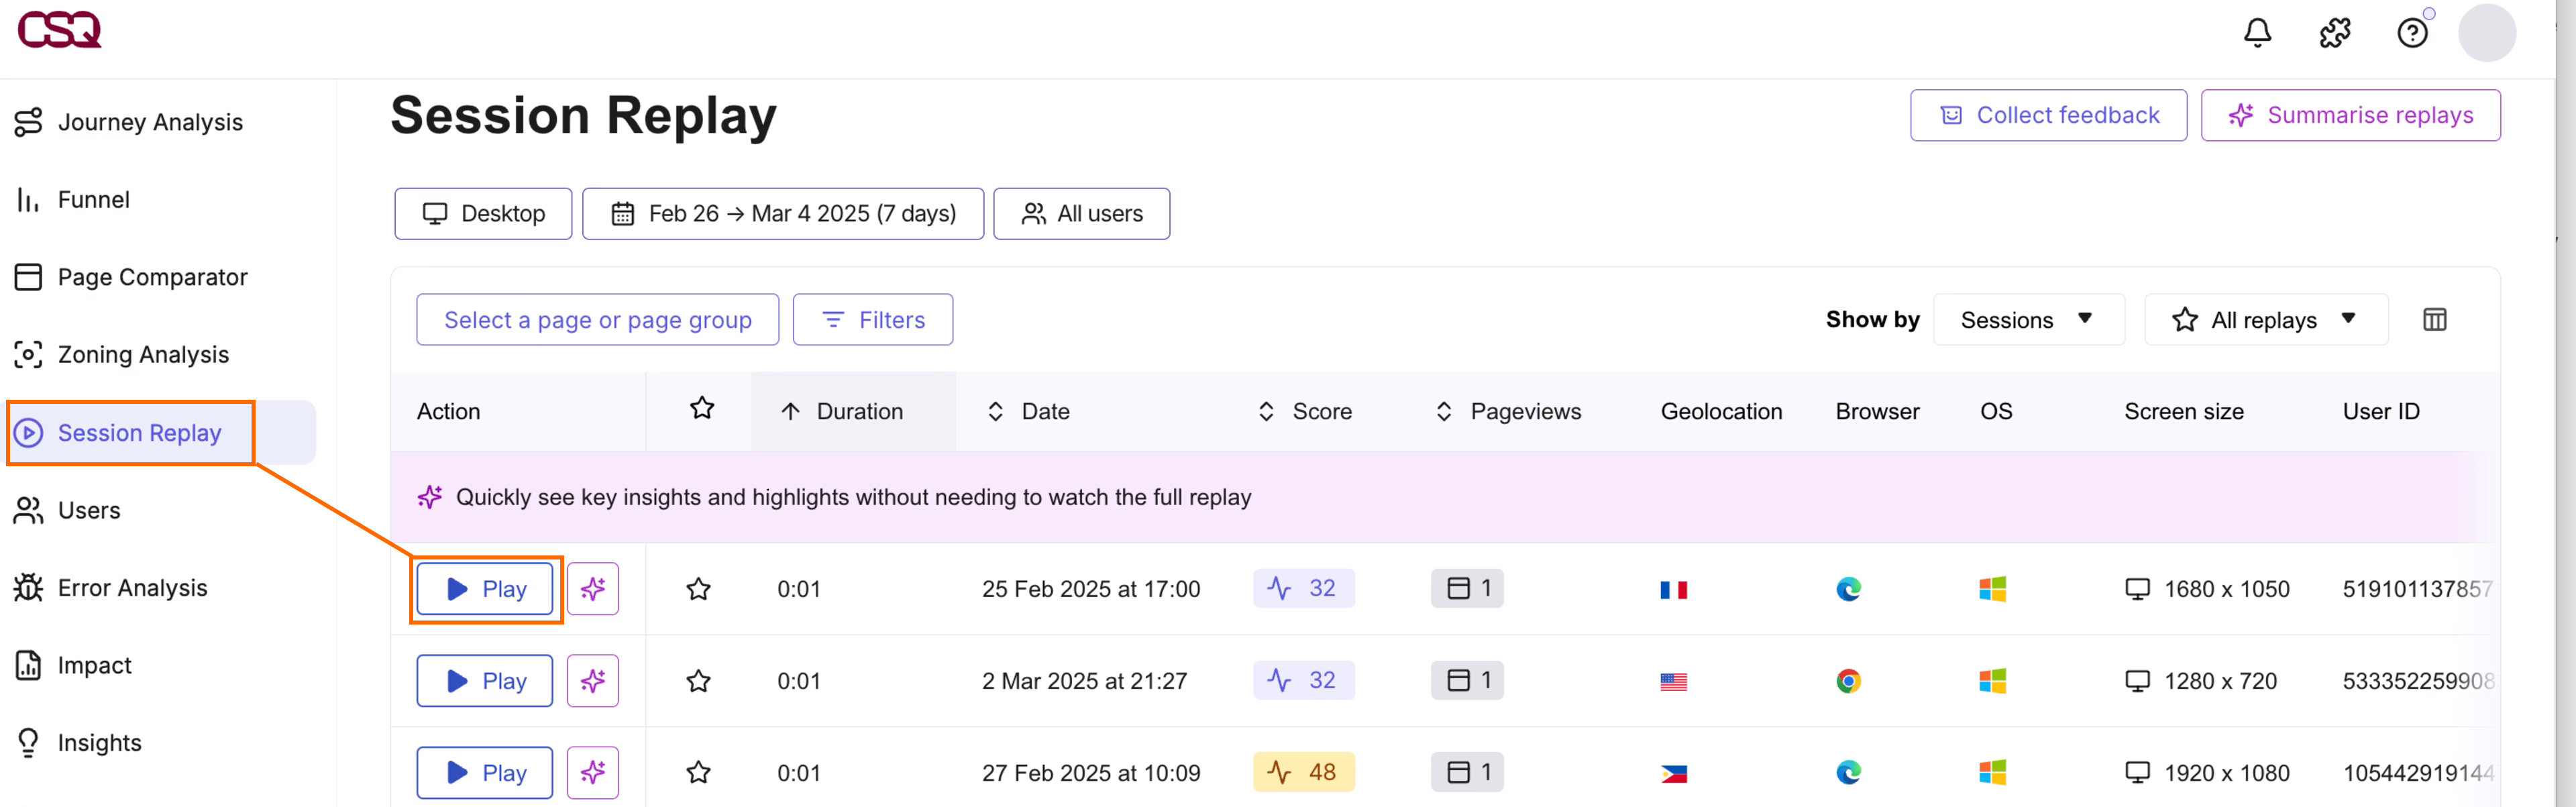Click the CSQ logo
Image resolution: width=2576 pixels, height=807 pixels.
57,30
